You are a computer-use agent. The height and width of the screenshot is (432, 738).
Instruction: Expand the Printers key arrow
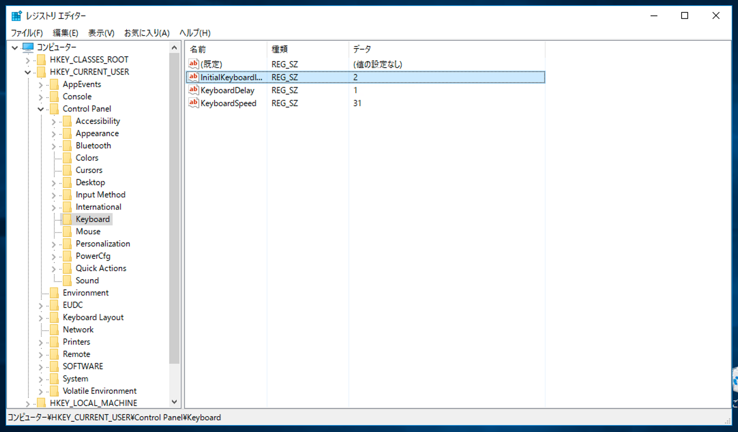(x=41, y=343)
